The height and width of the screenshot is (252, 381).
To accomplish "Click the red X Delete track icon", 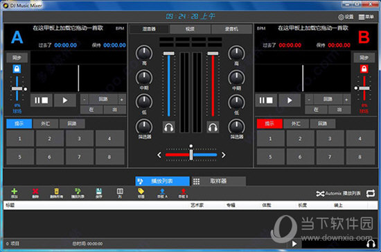I will tap(35, 193).
